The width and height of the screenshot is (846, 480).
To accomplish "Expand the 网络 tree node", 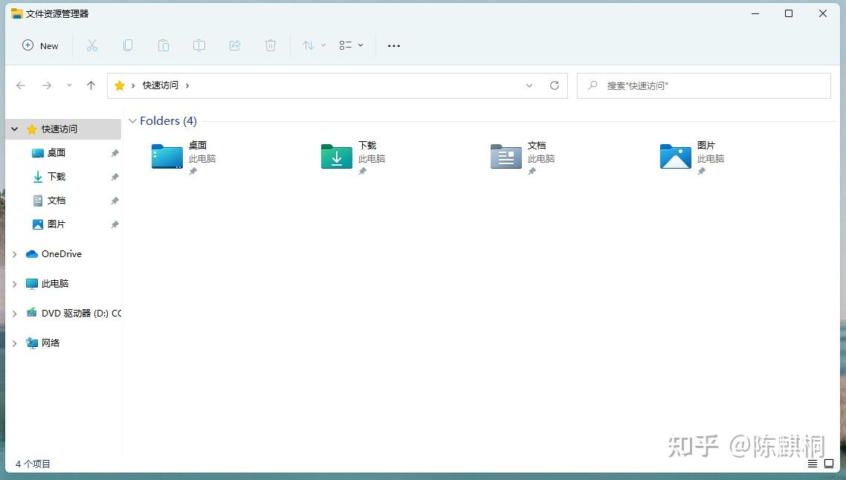I will 15,343.
